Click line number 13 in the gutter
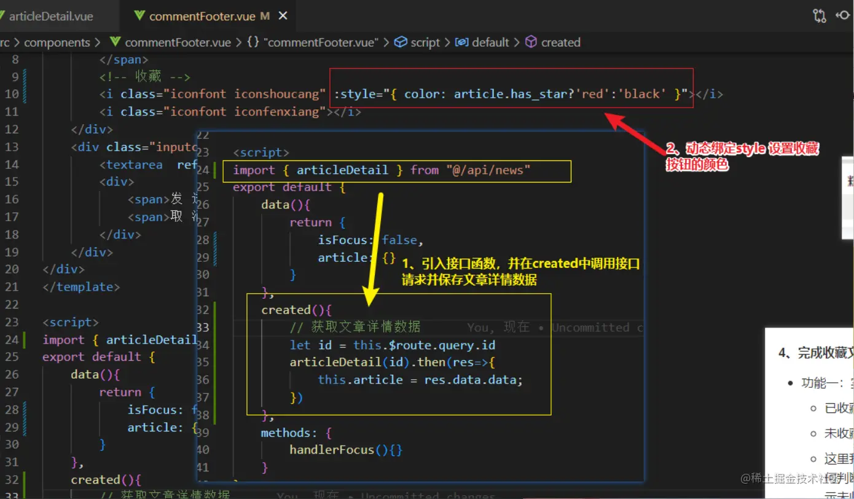This screenshot has height=499, width=854. coord(12,147)
